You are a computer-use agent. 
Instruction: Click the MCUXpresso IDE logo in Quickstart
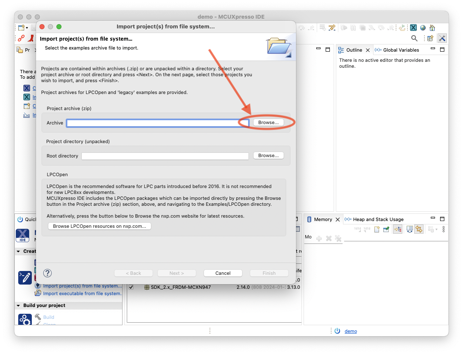22,235
